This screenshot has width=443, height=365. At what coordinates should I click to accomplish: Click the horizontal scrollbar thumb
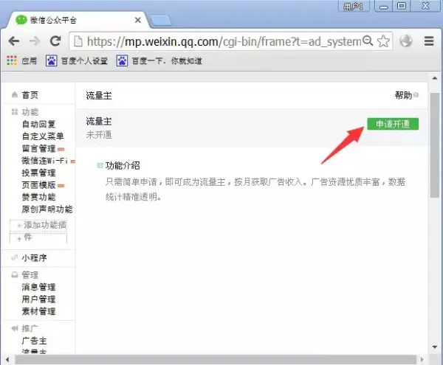(216, 360)
